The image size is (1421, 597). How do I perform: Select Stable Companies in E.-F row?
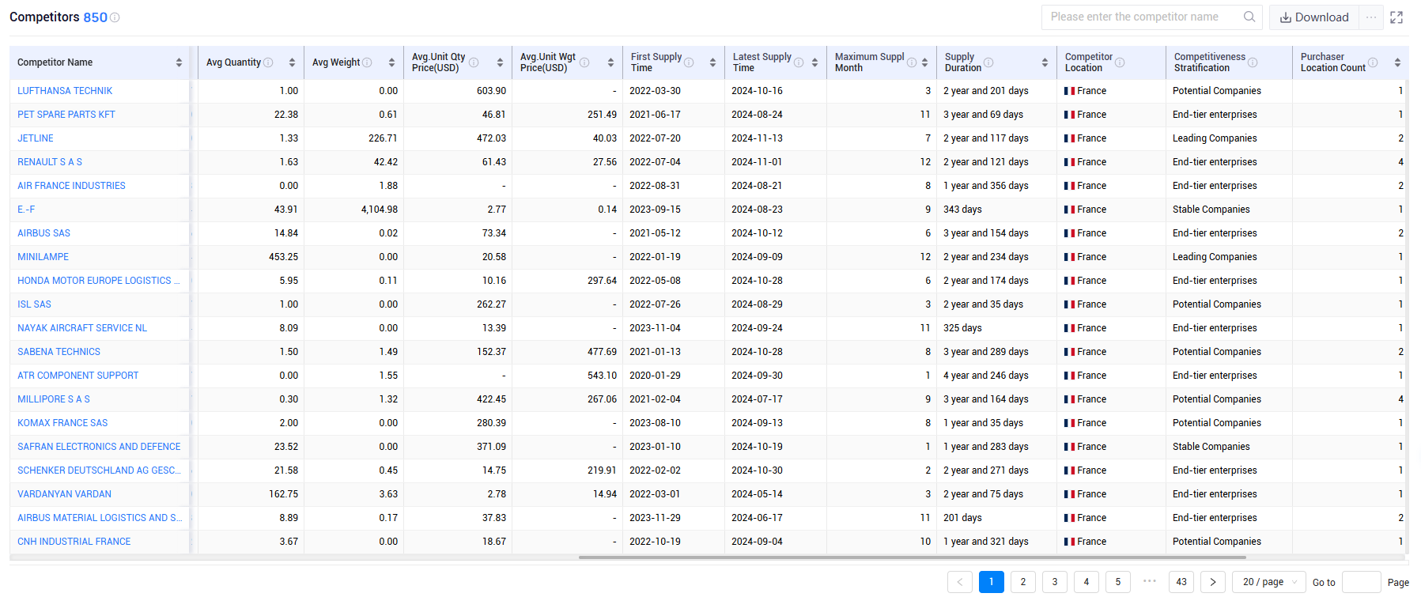pyautogui.click(x=1211, y=210)
